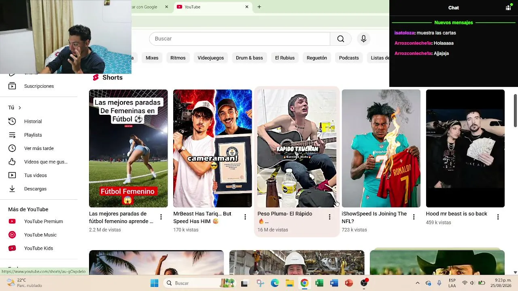Open the Descargas download icon
The image size is (518, 291).
tap(12, 189)
